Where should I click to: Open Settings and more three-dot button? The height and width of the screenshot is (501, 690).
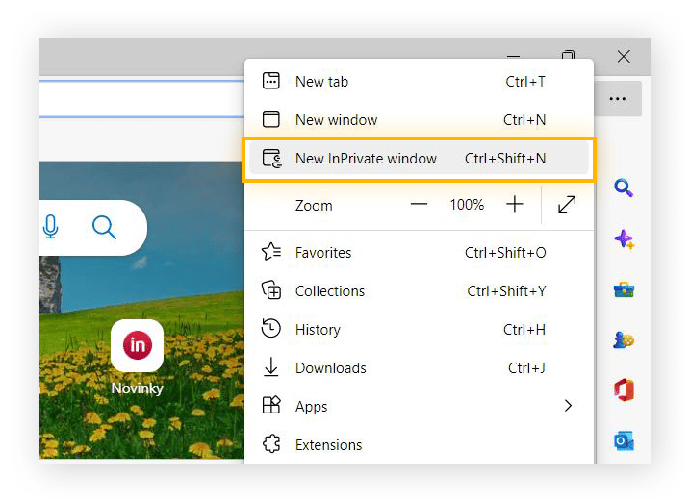pos(617,98)
